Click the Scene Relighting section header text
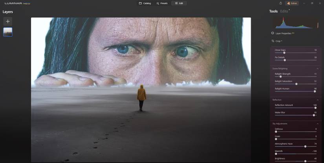Screen dimensions: 324x163 [x=280, y=69]
